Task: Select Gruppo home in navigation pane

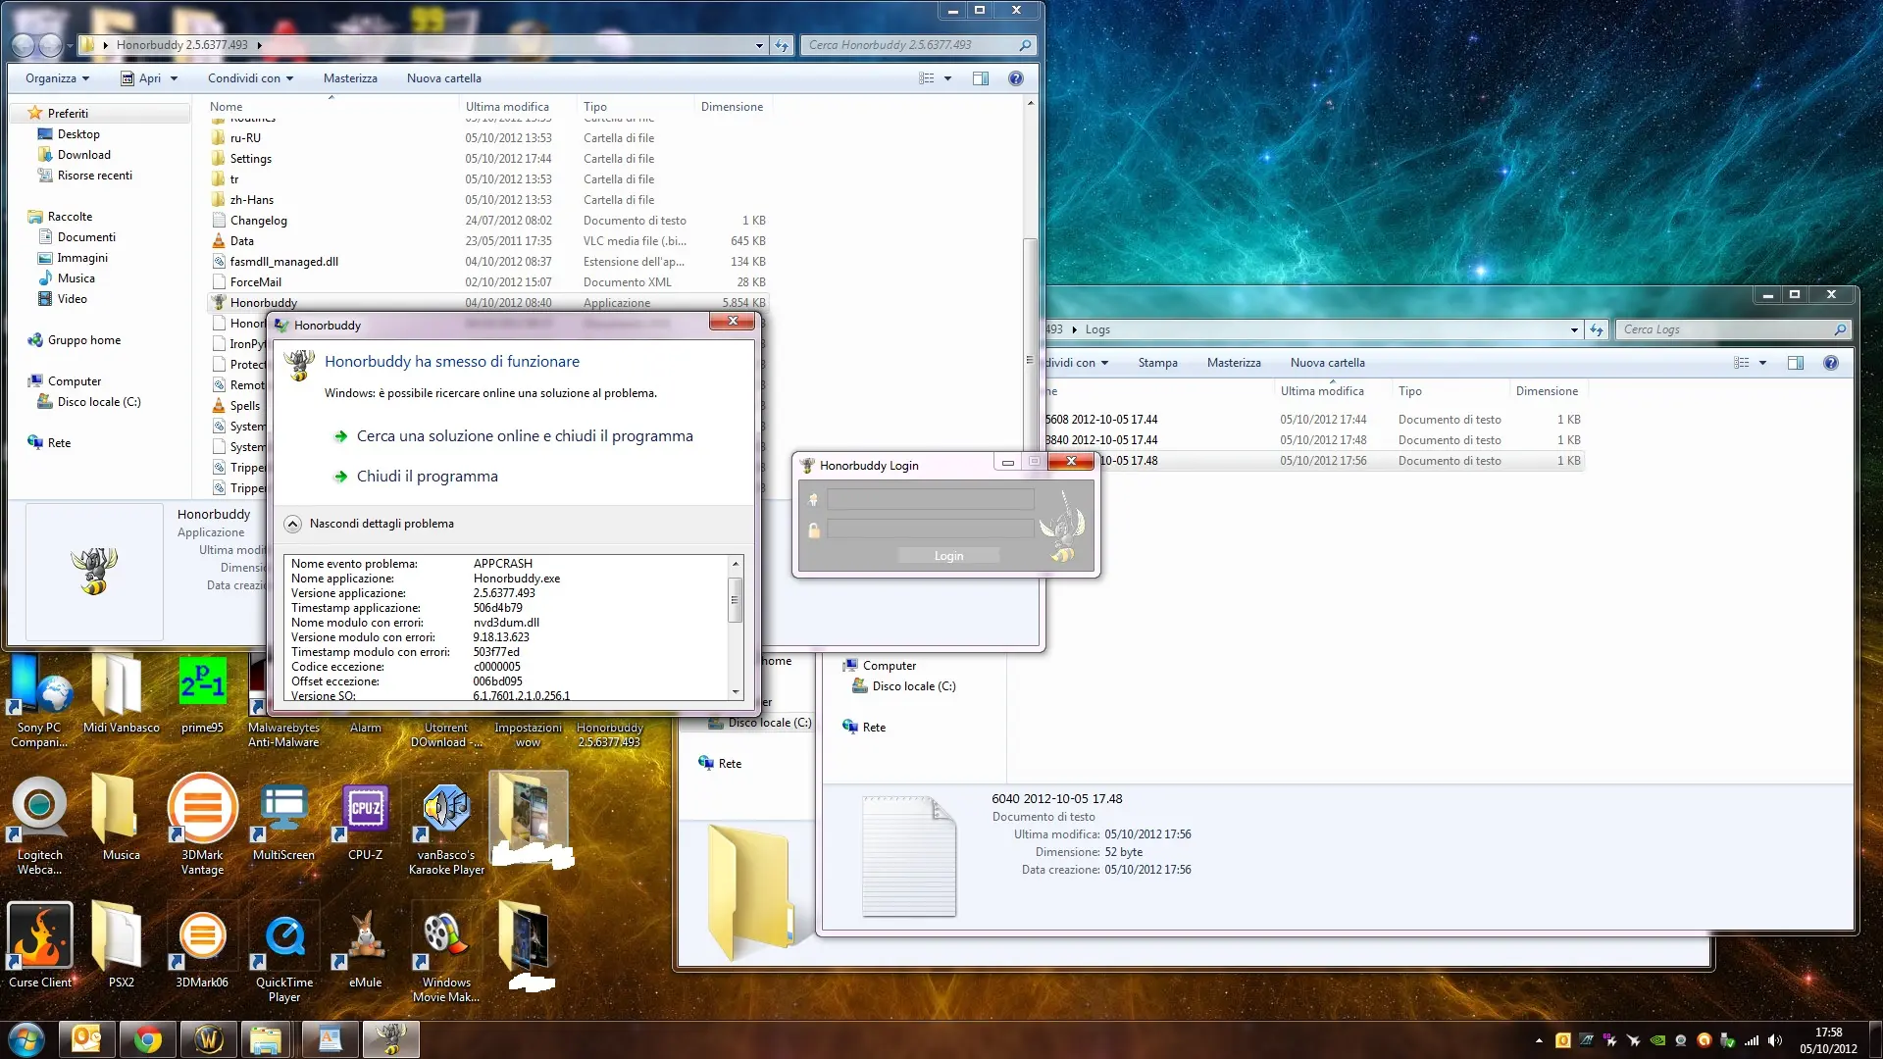Action: pyautogui.click(x=84, y=340)
